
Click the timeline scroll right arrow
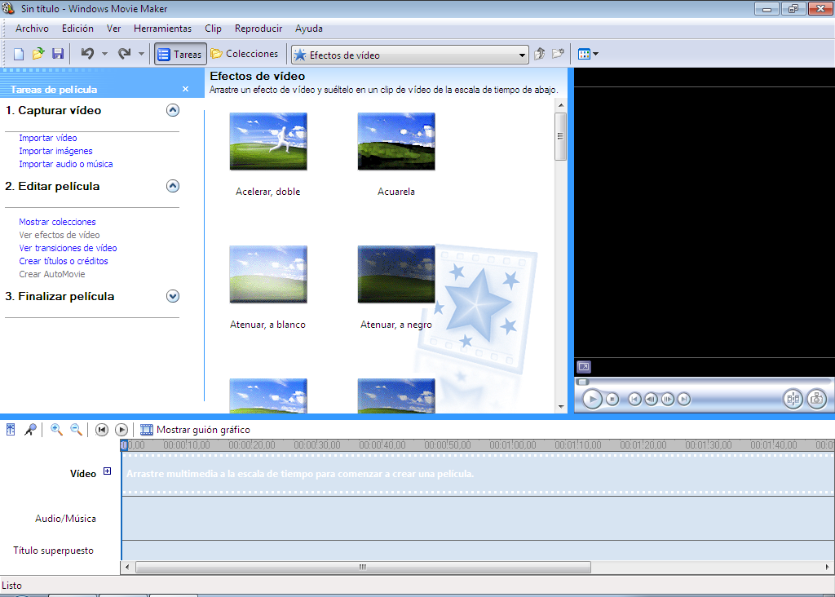827,567
